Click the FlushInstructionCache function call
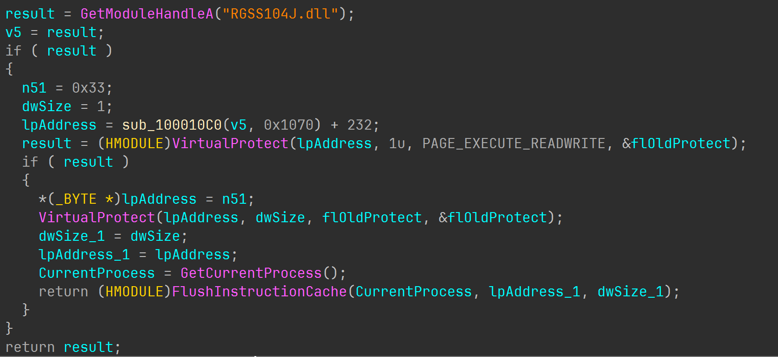The image size is (778, 357). pos(259,292)
